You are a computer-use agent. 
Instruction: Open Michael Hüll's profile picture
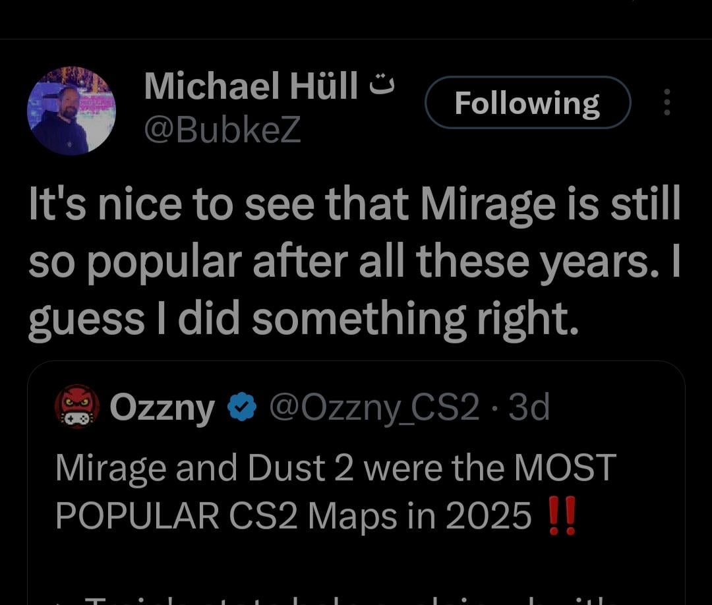(71, 111)
